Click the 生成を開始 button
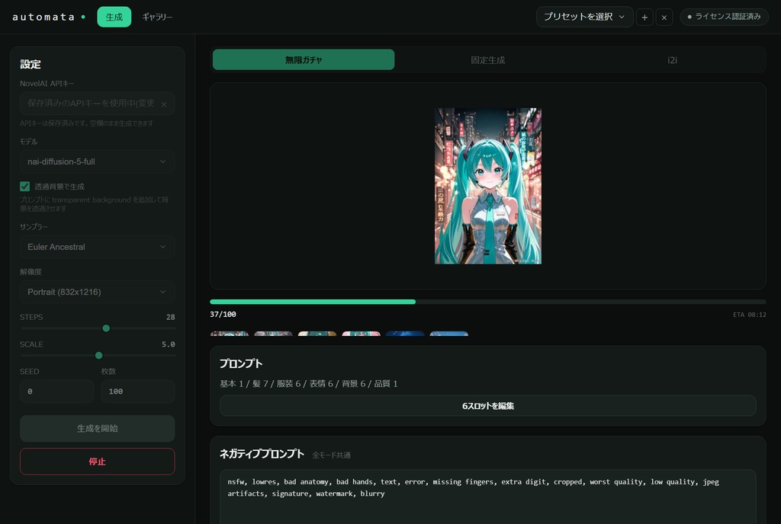The width and height of the screenshot is (781, 524). [97, 429]
